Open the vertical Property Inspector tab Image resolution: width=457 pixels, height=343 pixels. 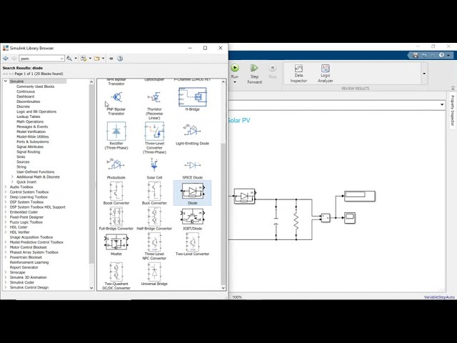click(452, 110)
